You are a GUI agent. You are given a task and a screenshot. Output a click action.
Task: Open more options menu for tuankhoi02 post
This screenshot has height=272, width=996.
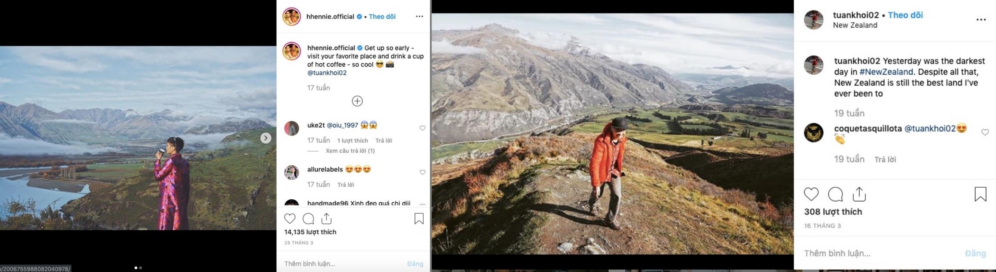point(981,20)
